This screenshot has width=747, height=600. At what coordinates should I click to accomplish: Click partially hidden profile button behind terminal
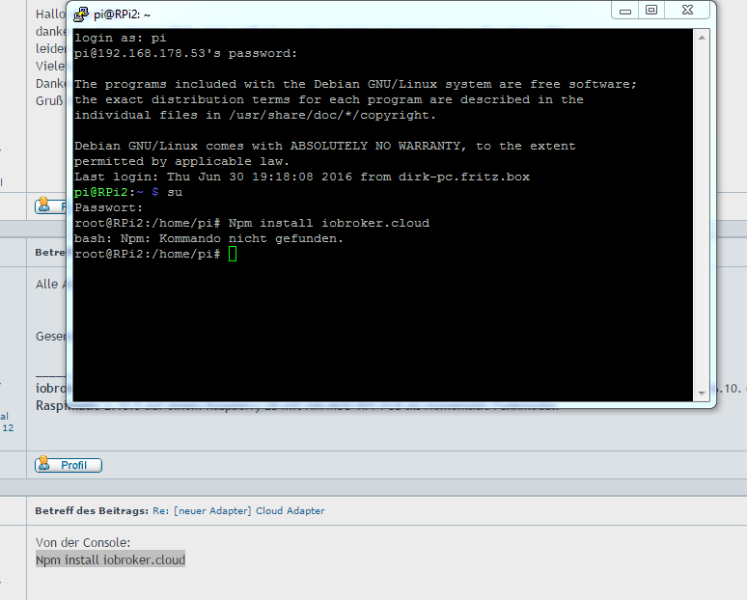[50, 205]
